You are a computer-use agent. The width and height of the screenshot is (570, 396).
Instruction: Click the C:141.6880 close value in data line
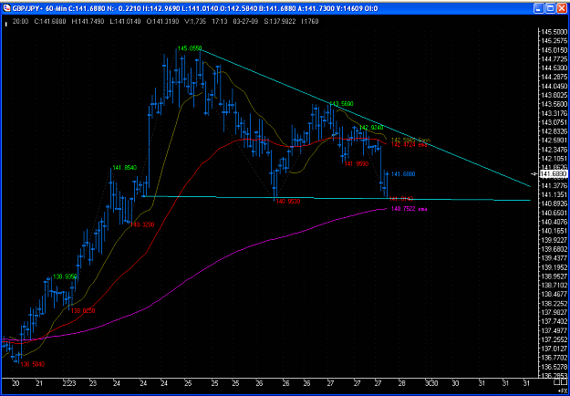pyautogui.click(x=50, y=22)
